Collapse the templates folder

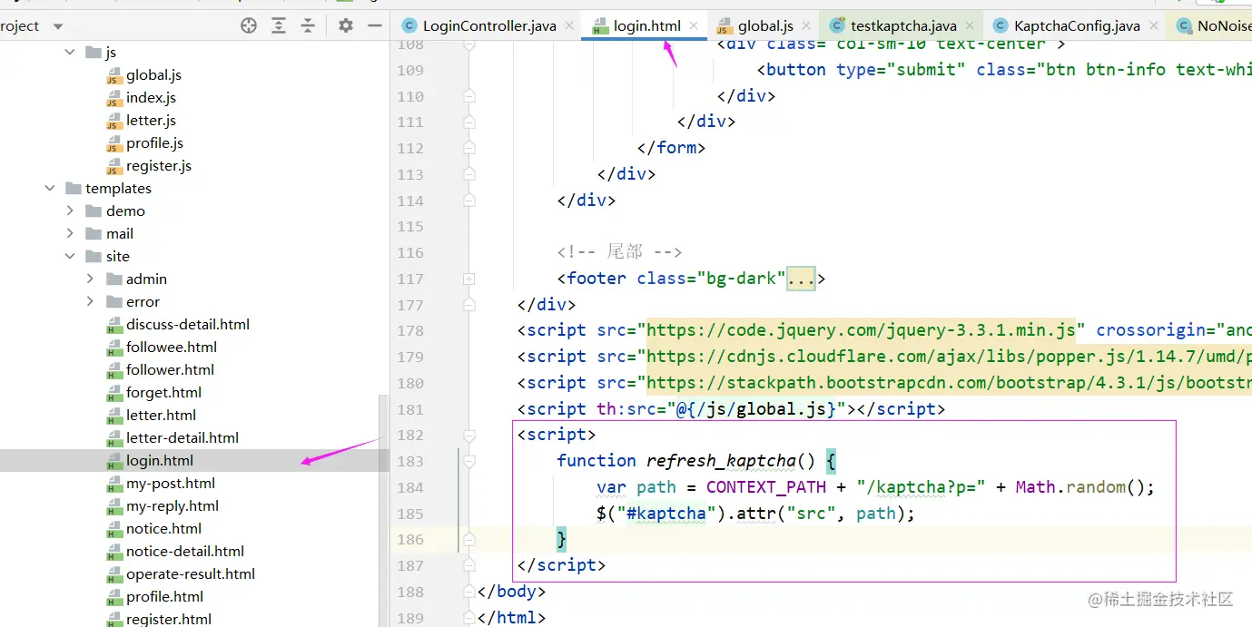[50, 189]
